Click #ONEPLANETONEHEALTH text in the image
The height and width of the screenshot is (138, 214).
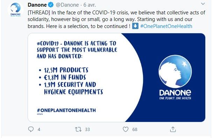point(66,110)
